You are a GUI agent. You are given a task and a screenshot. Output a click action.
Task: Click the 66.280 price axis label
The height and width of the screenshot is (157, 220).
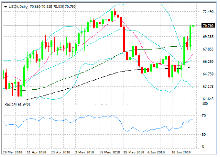tap(208, 61)
